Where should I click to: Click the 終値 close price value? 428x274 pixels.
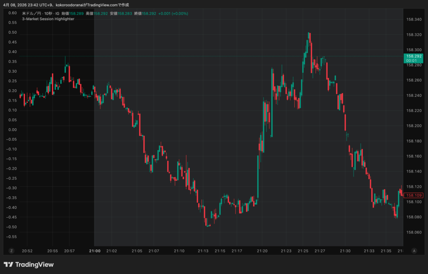pos(149,13)
